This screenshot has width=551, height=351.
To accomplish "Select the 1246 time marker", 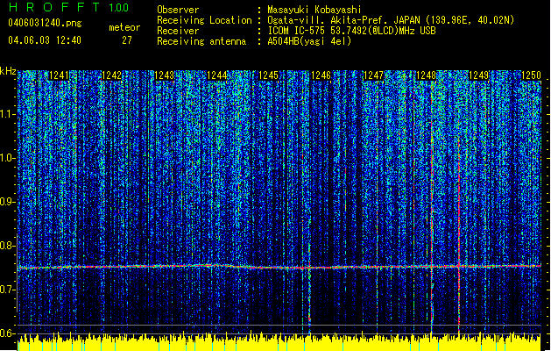I will click(321, 76).
